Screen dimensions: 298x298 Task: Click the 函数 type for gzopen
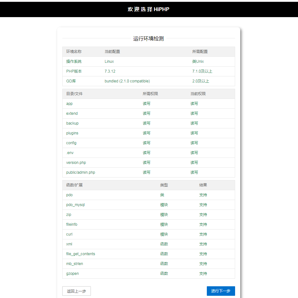click(164, 274)
